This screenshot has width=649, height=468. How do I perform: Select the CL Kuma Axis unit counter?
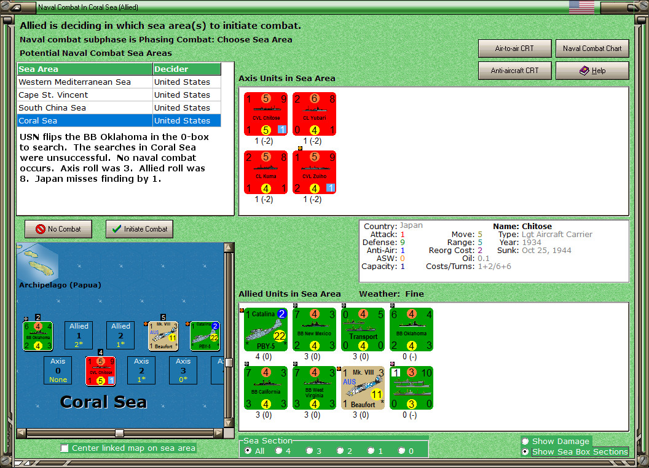[x=265, y=173]
